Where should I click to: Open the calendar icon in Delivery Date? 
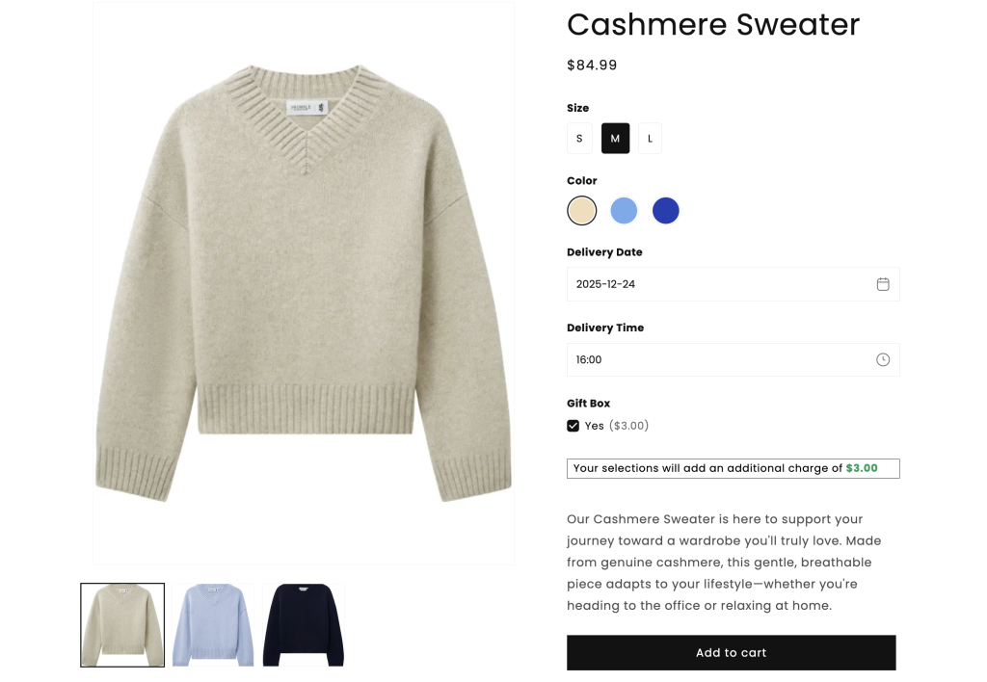883,284
